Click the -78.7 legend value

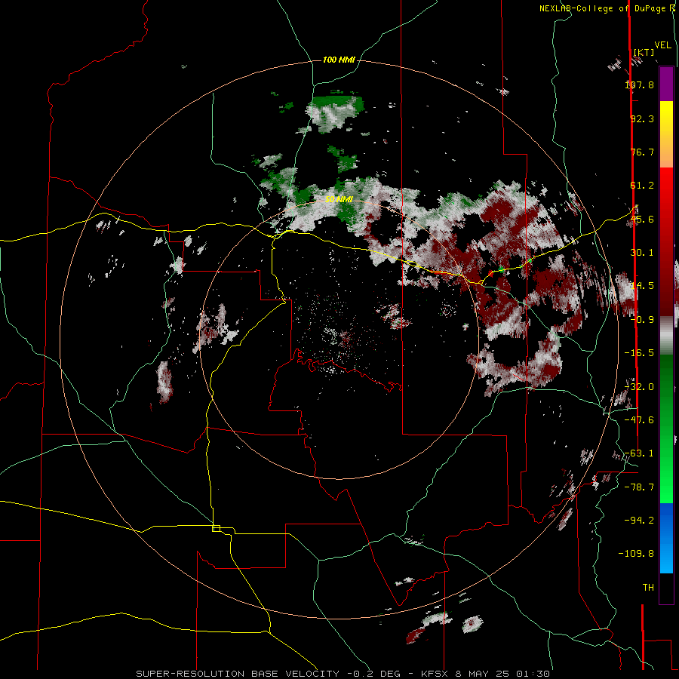[639, 487]
